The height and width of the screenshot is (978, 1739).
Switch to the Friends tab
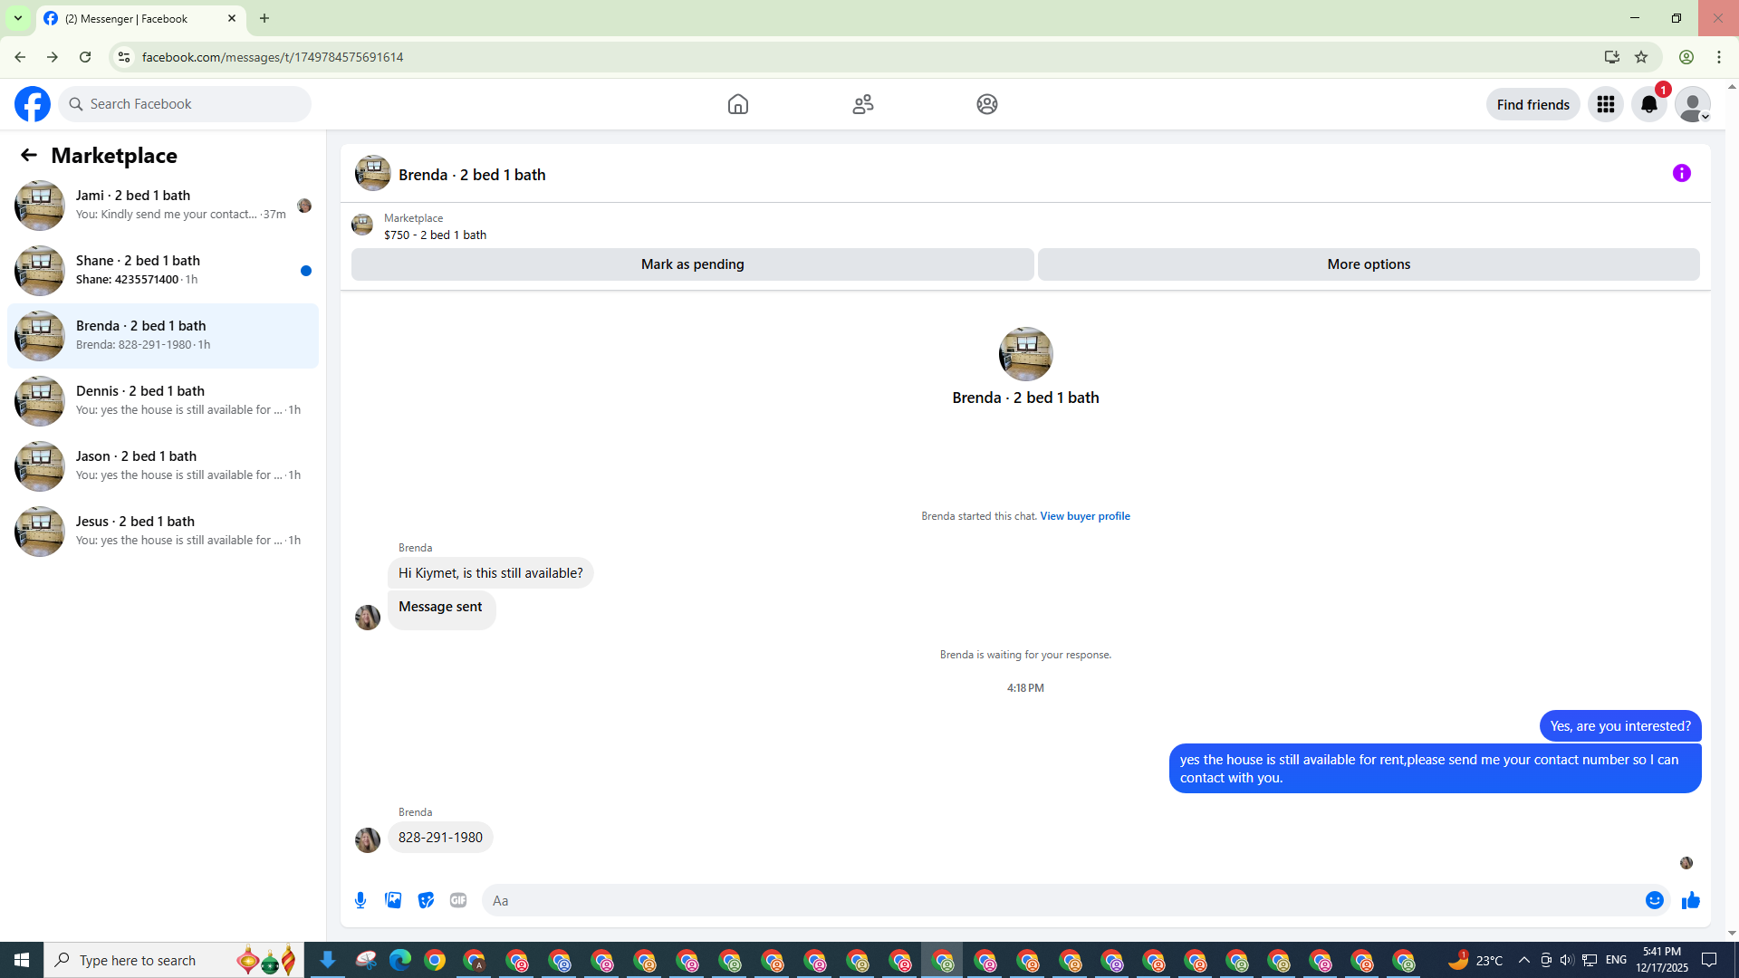862,104
